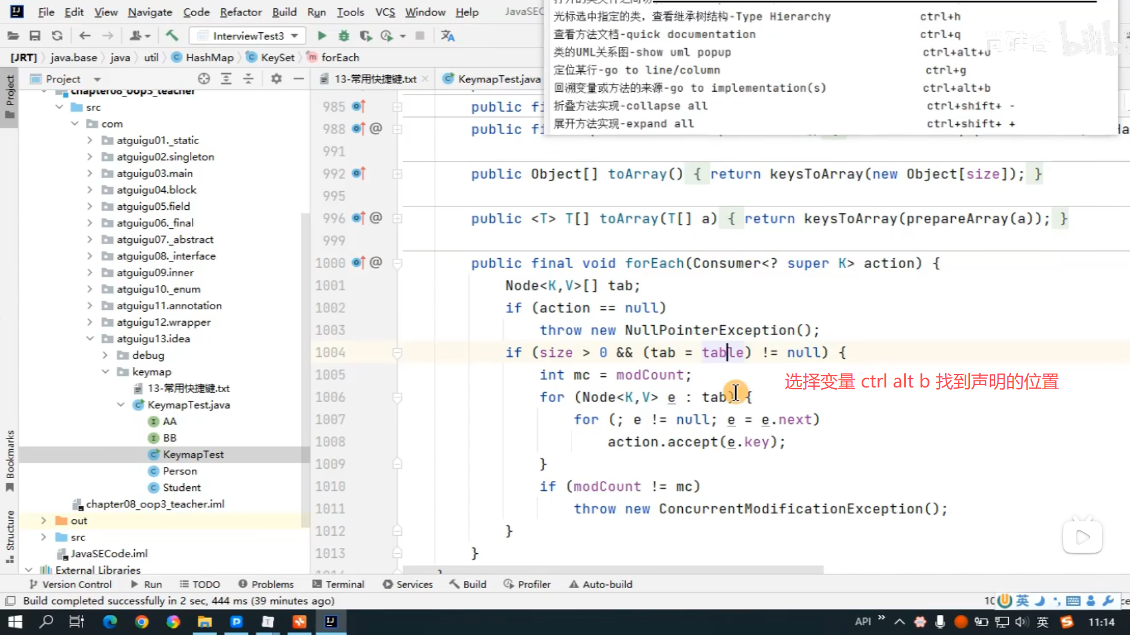This screenshot has width=1130, height=635.
Task: Expand the atguigu09.inner package
Action: pyautogui.click(x=89, y=273)
